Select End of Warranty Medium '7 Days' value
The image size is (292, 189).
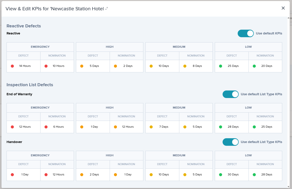point(164,127)
